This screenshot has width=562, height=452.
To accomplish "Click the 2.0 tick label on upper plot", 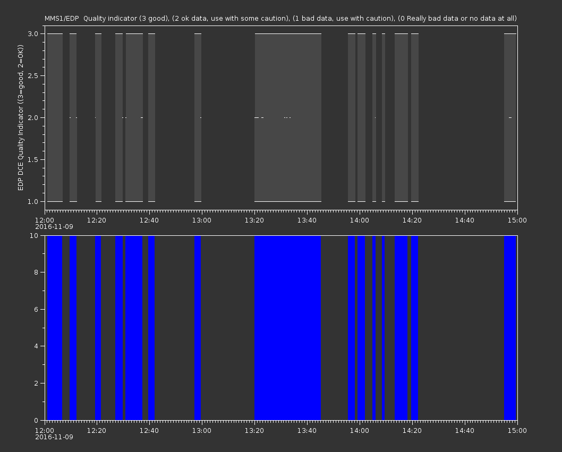I will pos(33,117).
